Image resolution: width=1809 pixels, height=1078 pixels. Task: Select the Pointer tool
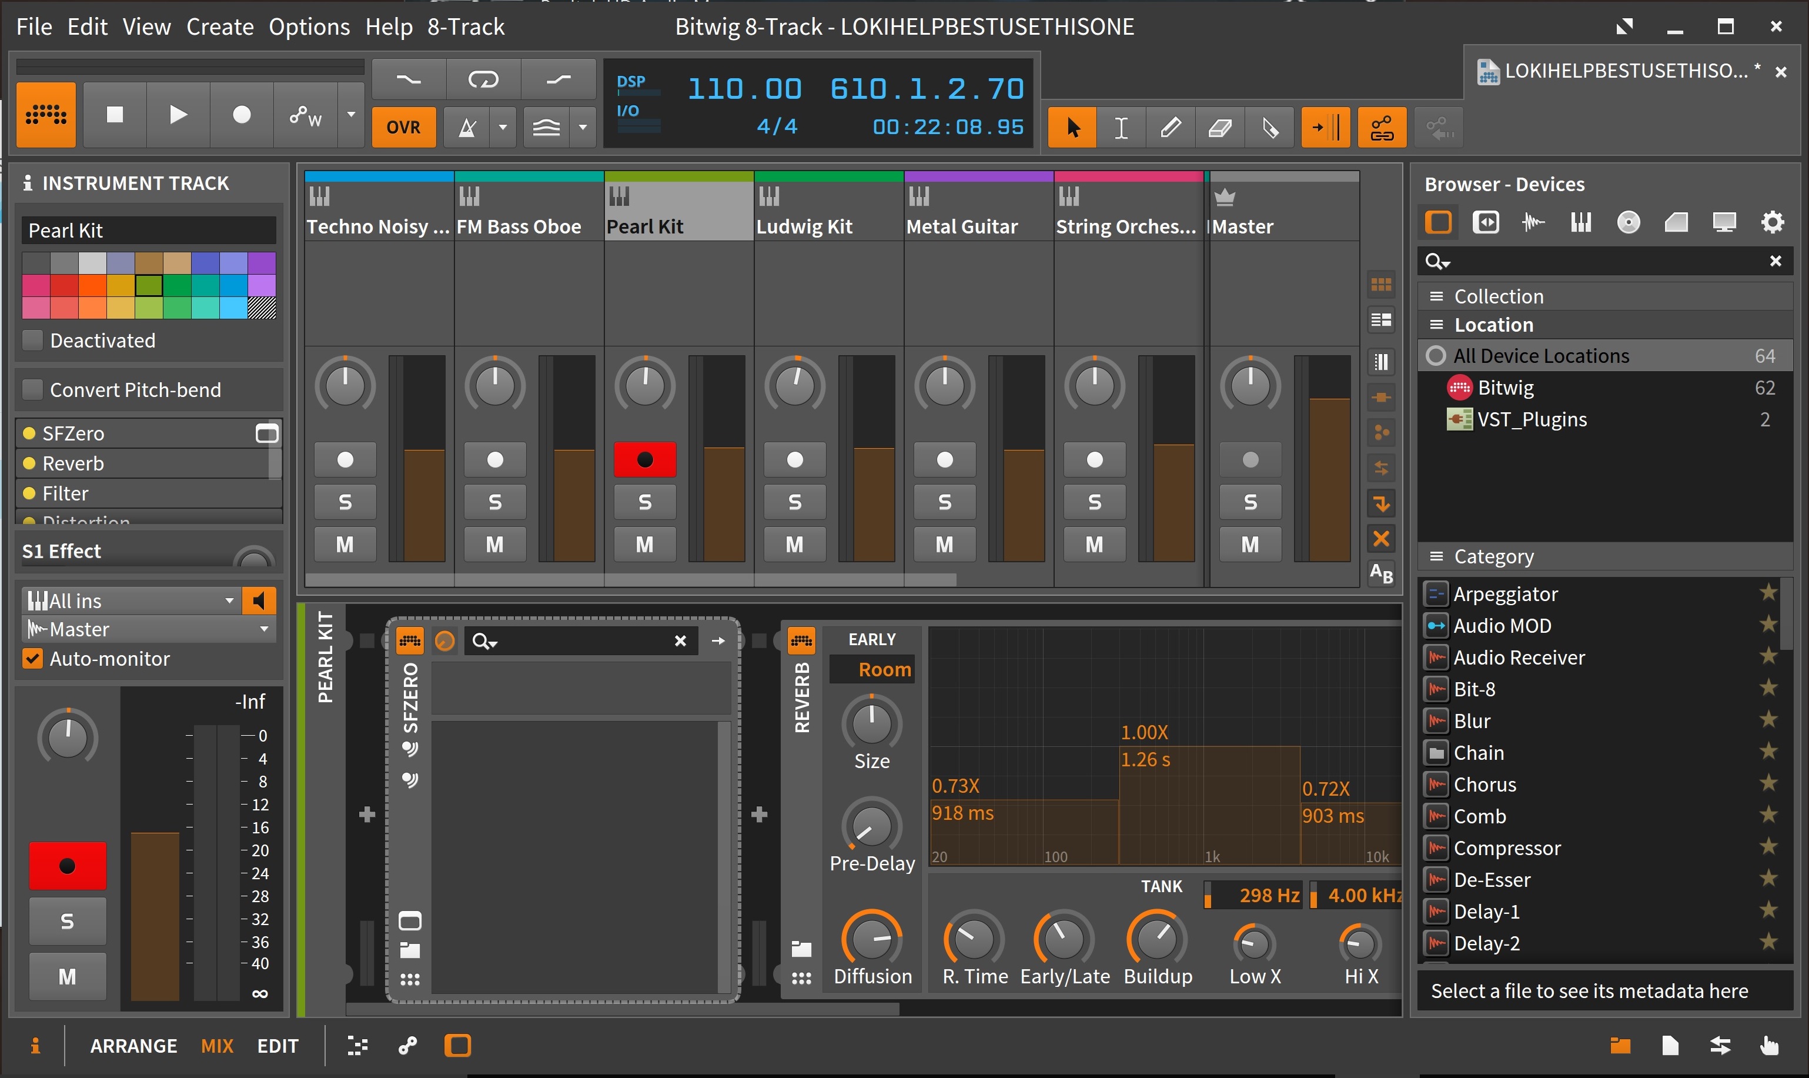[1072, 128]
